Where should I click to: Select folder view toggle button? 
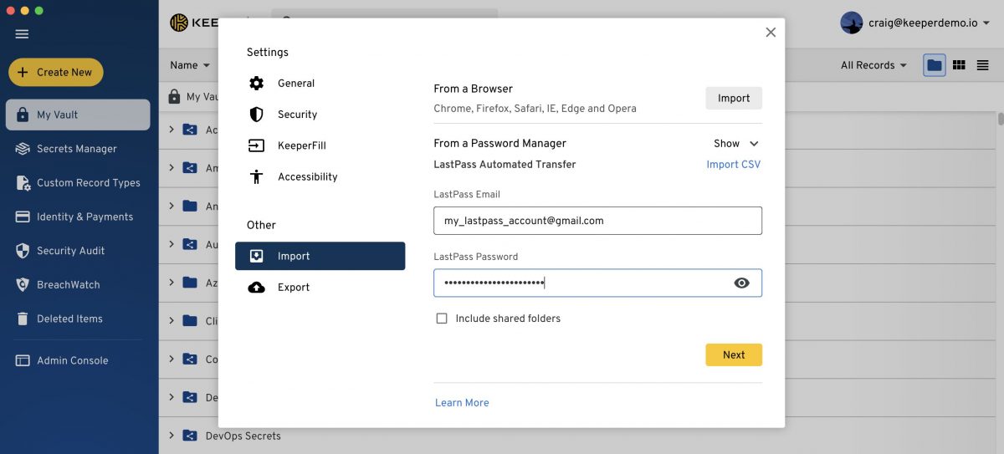click(x=935, y=65)
